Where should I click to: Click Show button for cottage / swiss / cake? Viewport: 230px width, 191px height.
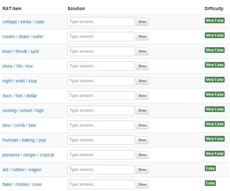tap(142, 22)
